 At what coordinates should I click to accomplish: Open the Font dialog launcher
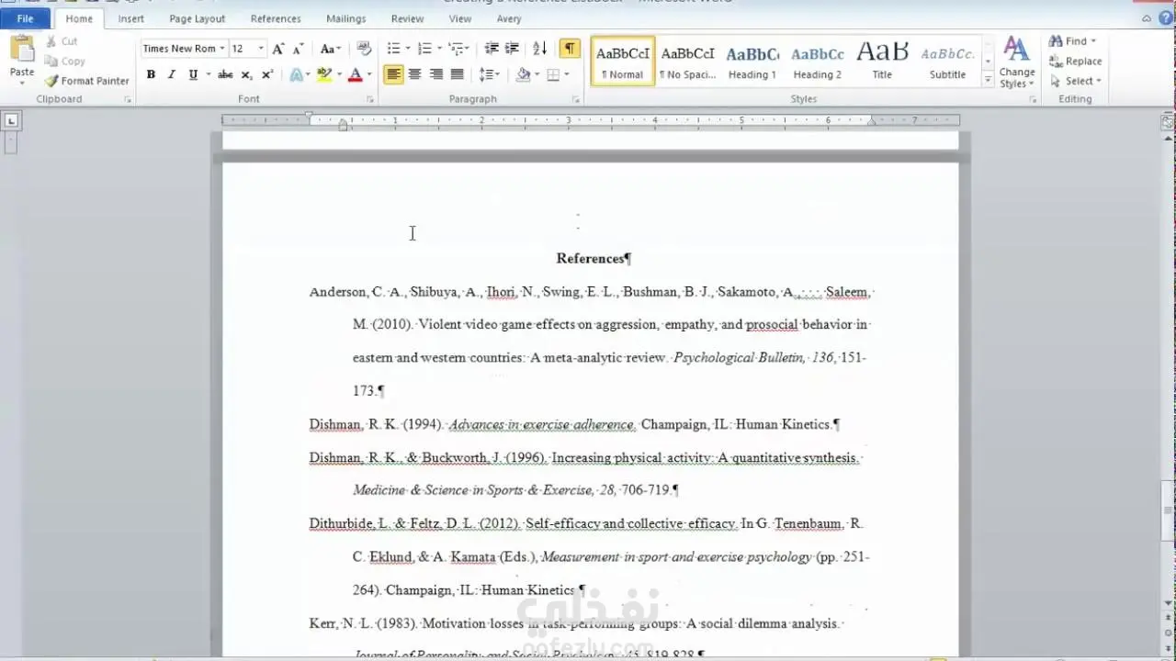point(370,99)
